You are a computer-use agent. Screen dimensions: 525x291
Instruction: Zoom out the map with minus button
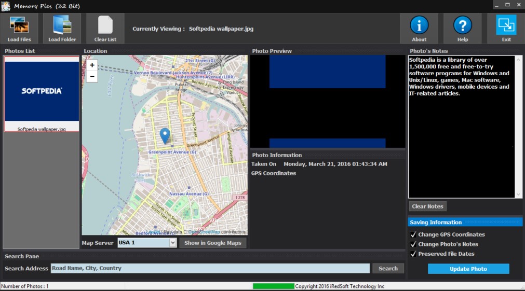coord(92,77)
